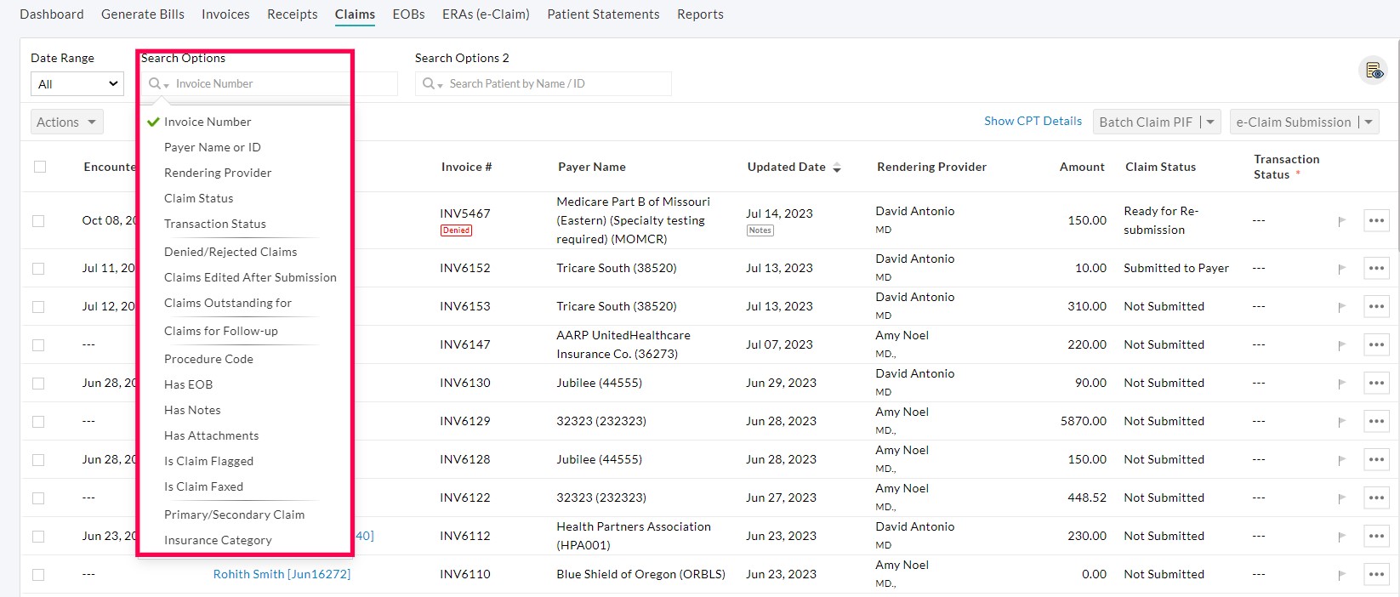Open the Date Range dropdown set to All
This screenshot has height=597, width=1400.
77,84
